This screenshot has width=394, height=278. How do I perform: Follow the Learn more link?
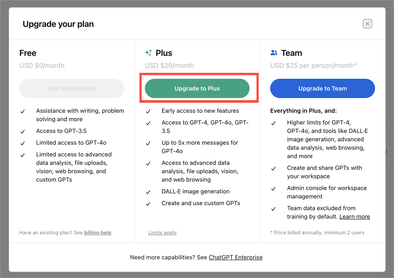point(355,216)
